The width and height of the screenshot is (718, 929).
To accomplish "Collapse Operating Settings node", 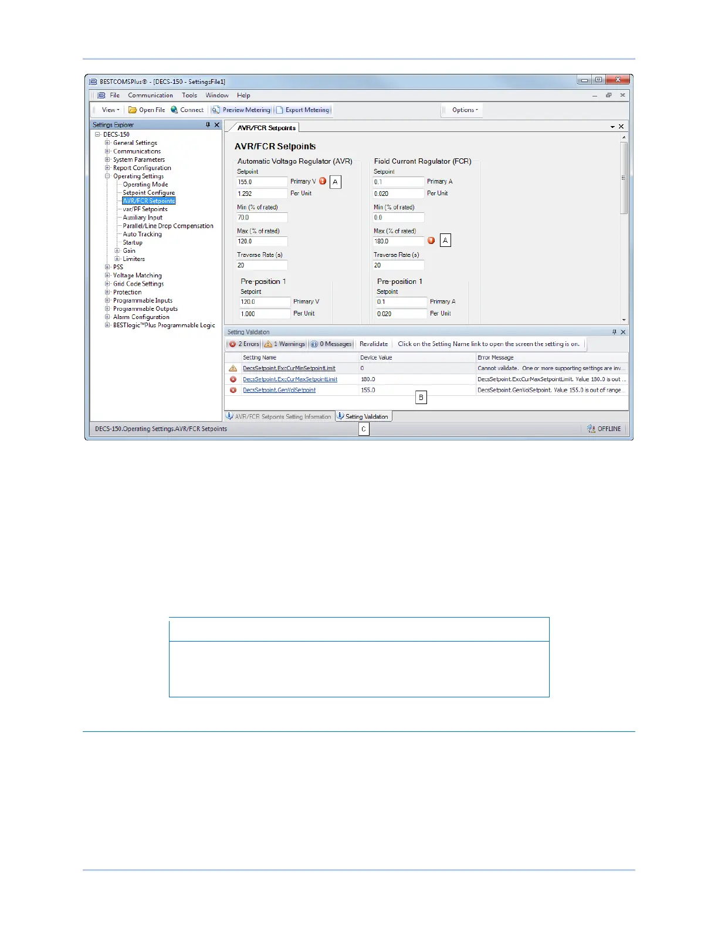I will [x=107, y=176].
